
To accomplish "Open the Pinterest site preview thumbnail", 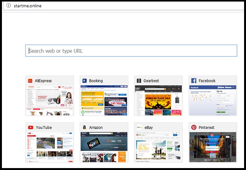I will (213, 147).
